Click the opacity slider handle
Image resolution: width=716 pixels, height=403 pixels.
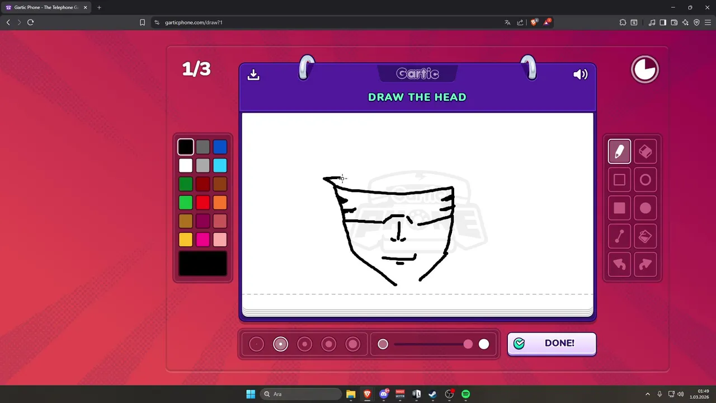pyautogui.click(x=468, y=344)
